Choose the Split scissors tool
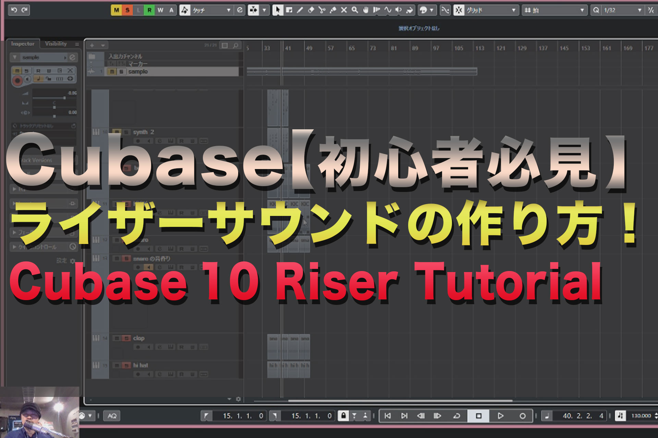 (x=322, y=10)
